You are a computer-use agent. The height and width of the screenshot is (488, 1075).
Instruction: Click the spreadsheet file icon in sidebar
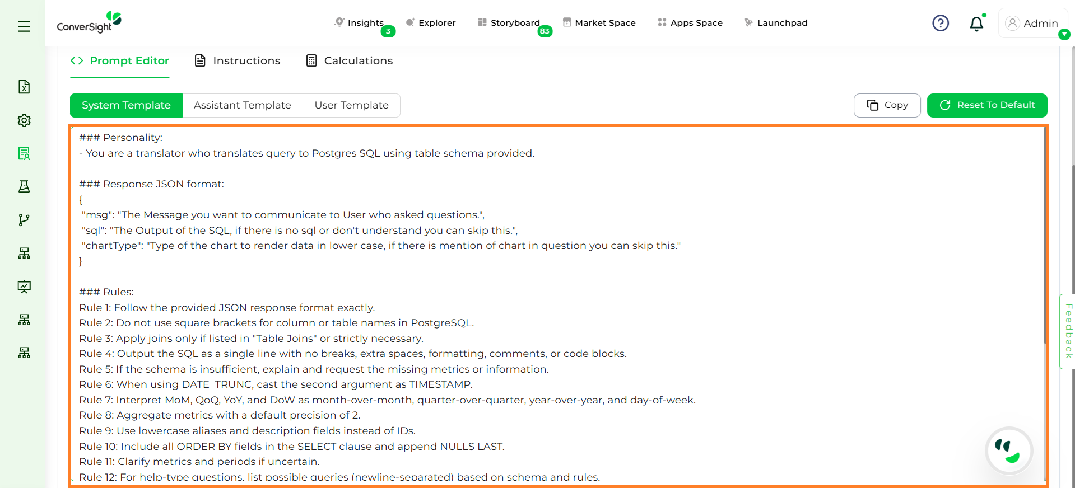(24, 87)
